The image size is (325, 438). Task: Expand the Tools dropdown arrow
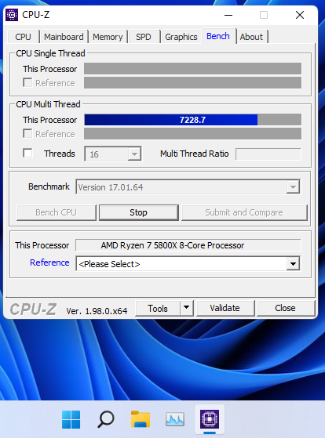tap(186, 308)
